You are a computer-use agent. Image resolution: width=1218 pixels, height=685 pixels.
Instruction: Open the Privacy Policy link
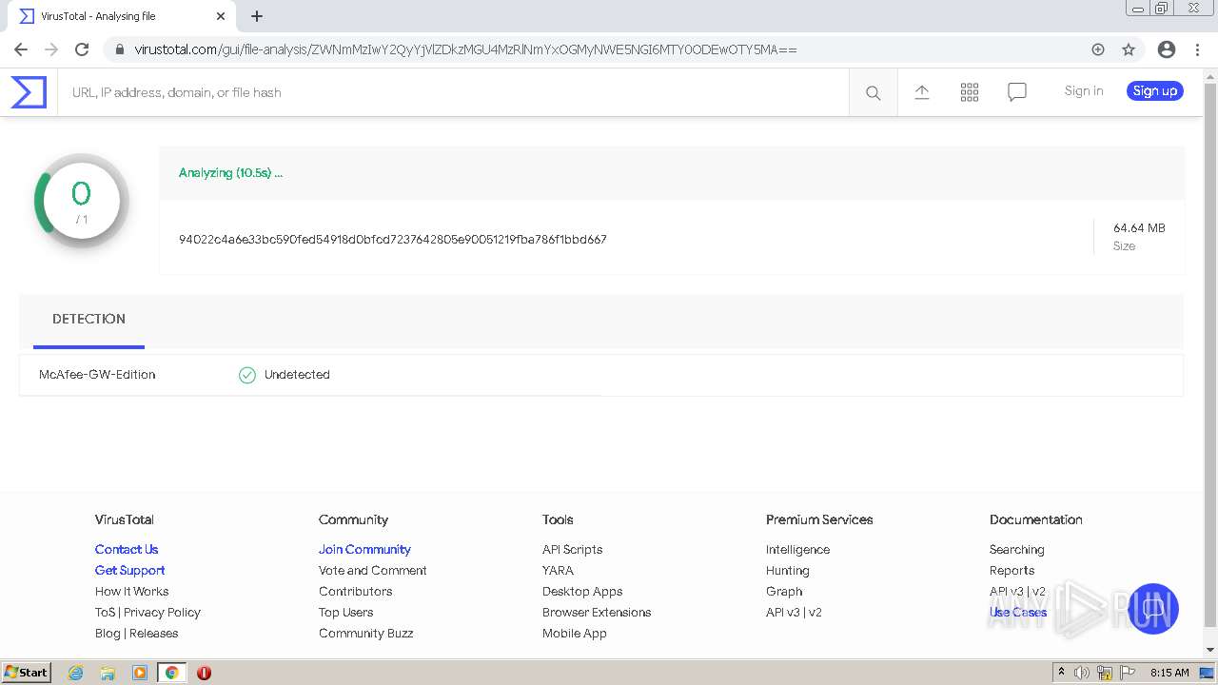162,613
